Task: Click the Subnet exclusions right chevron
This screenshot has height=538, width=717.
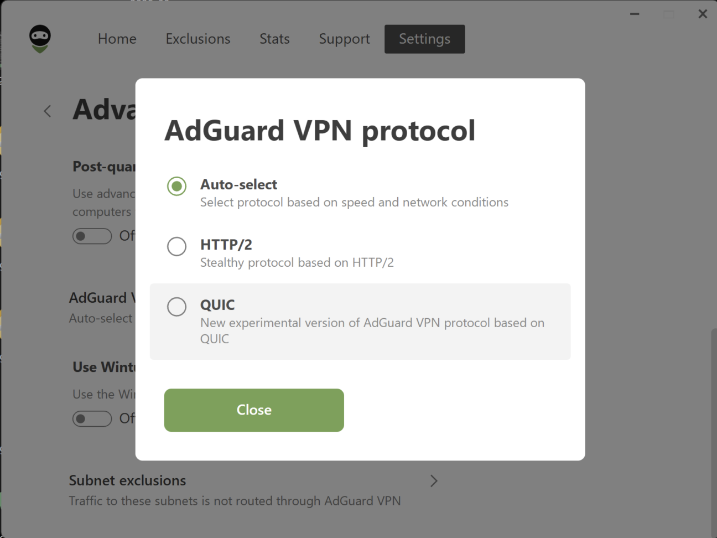Action: (x=434, y=480)
